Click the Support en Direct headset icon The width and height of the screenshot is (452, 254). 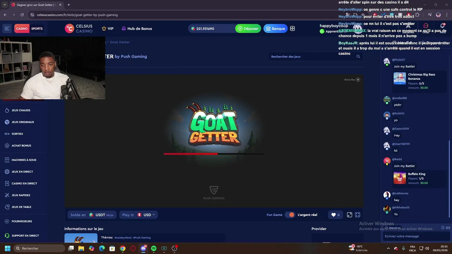coord(7,236)
